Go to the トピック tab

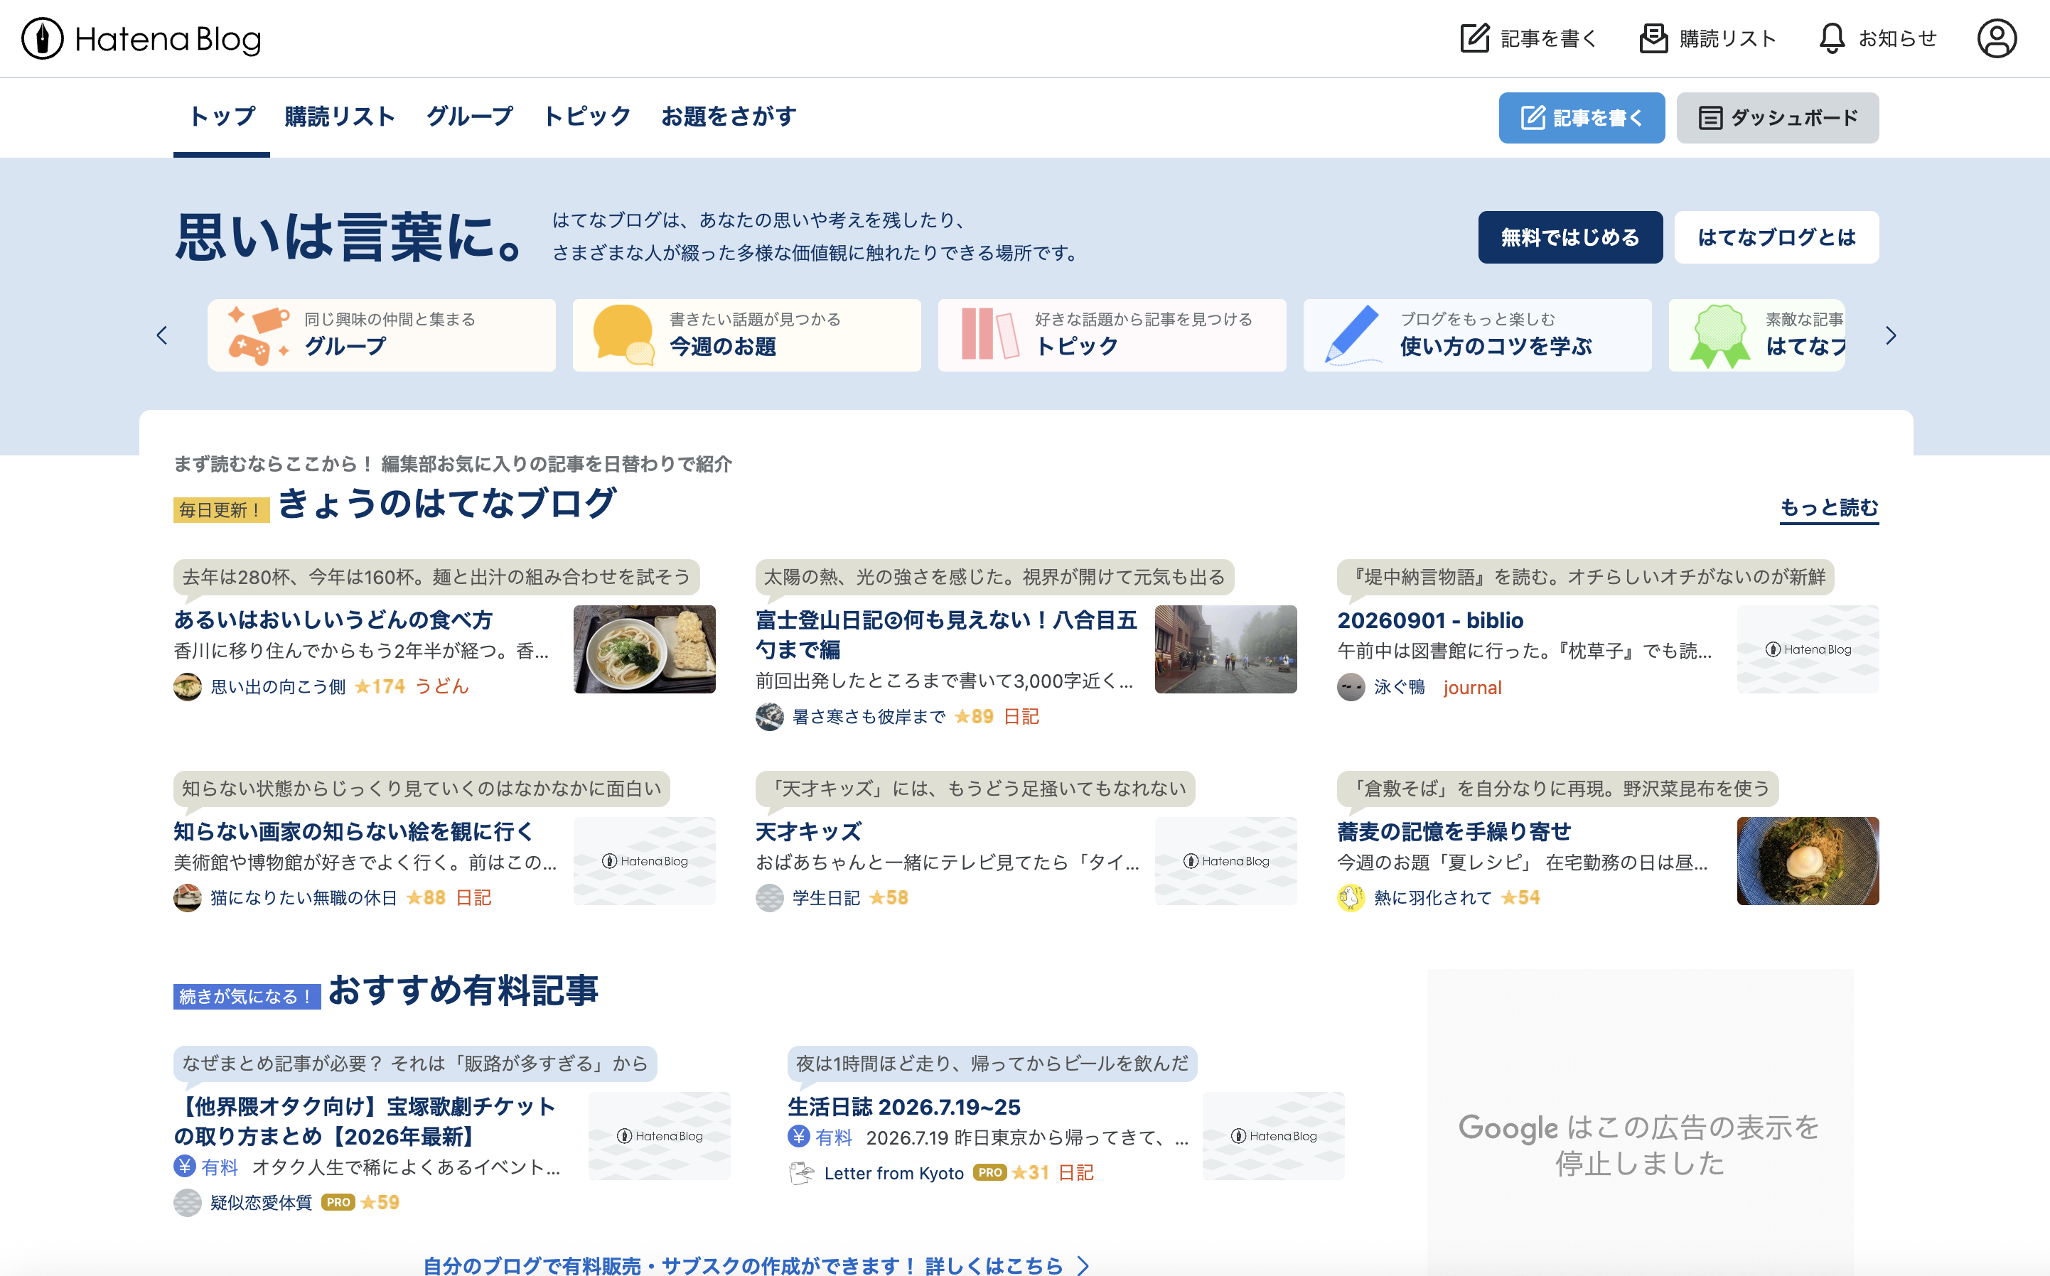587,117
